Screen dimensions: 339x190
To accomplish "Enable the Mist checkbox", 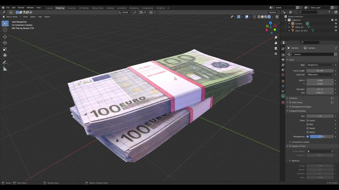I will [307, 124].
